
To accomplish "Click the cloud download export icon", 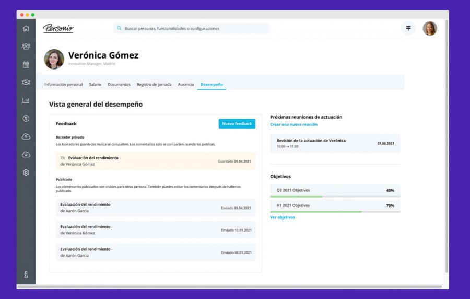I will [26, 154].
